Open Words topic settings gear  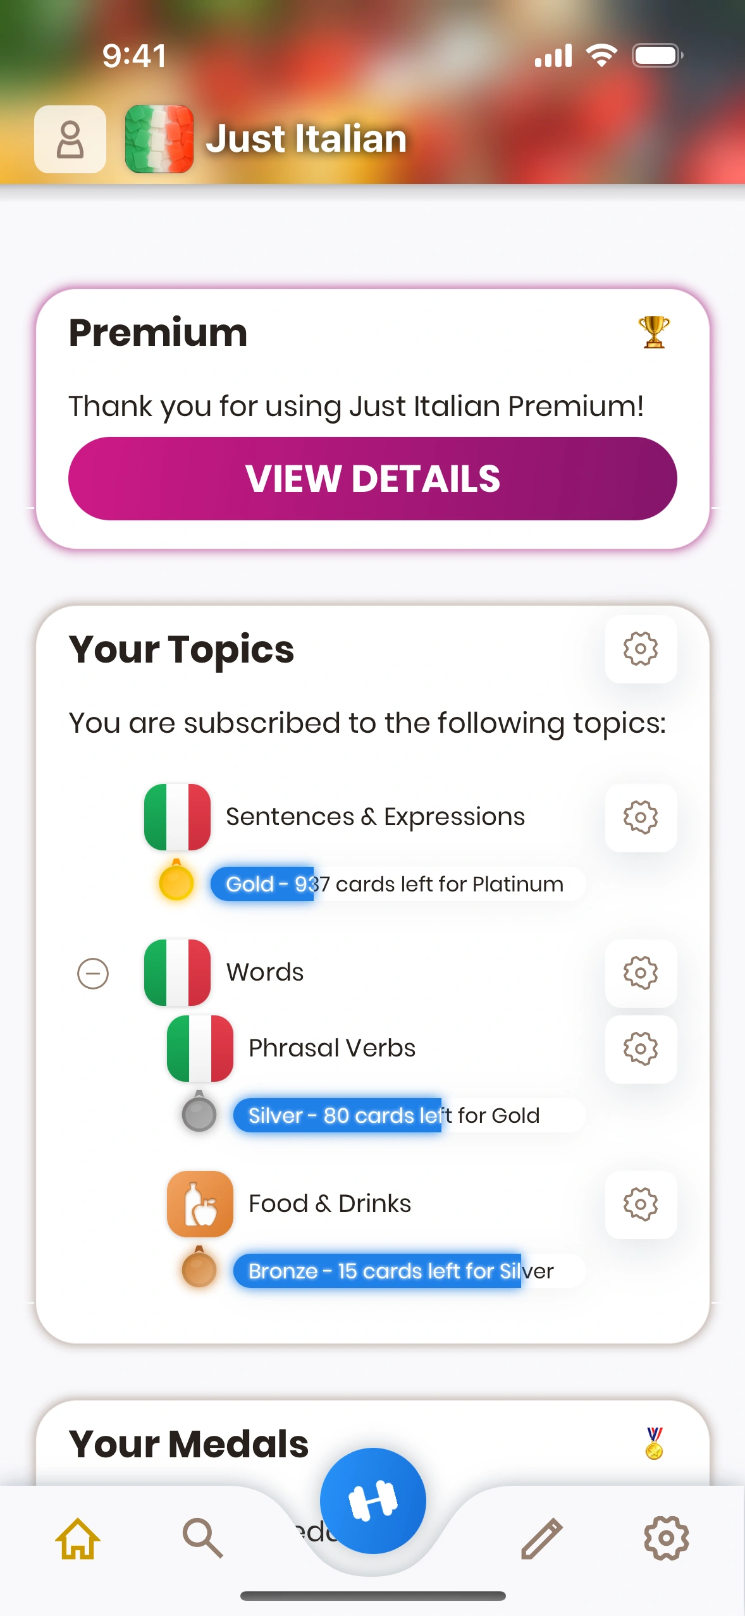coord(641,973)
